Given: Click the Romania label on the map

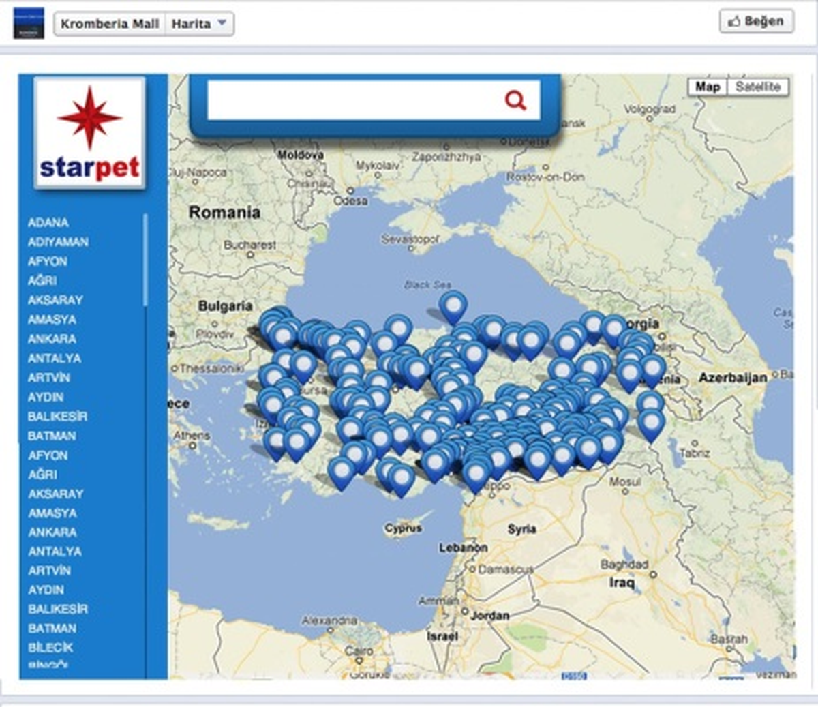Looking at the screenshot, I should 224,212.
